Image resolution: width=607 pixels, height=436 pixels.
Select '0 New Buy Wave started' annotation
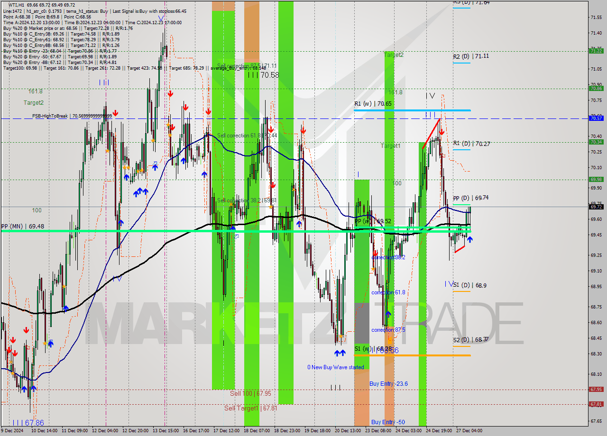(336, 367)
